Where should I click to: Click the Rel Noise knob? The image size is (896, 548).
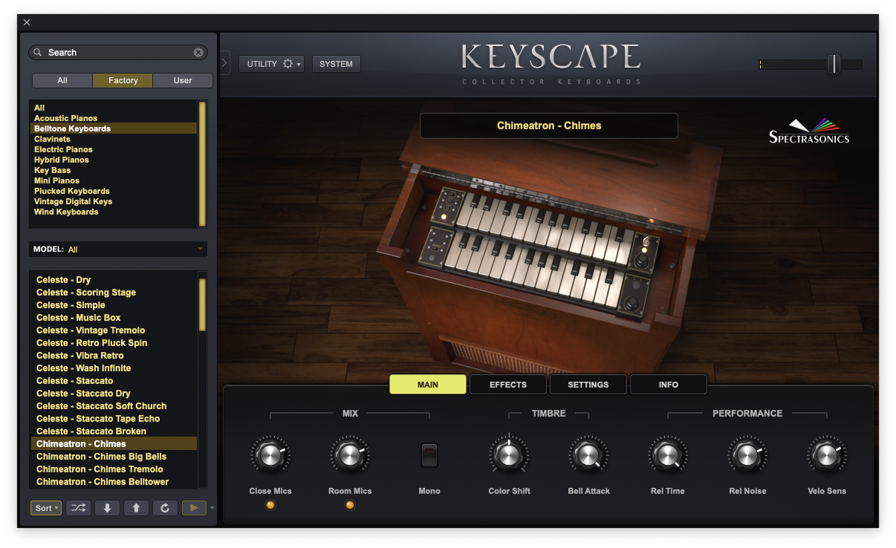point(747,455)
